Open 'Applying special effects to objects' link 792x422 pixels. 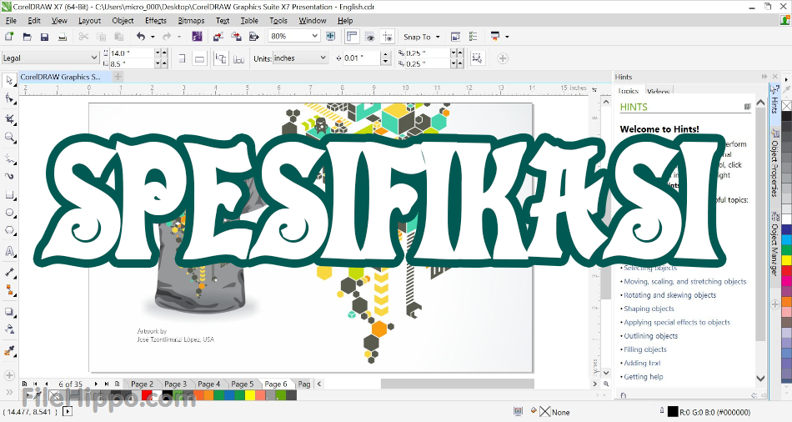(x=677, y=323)
